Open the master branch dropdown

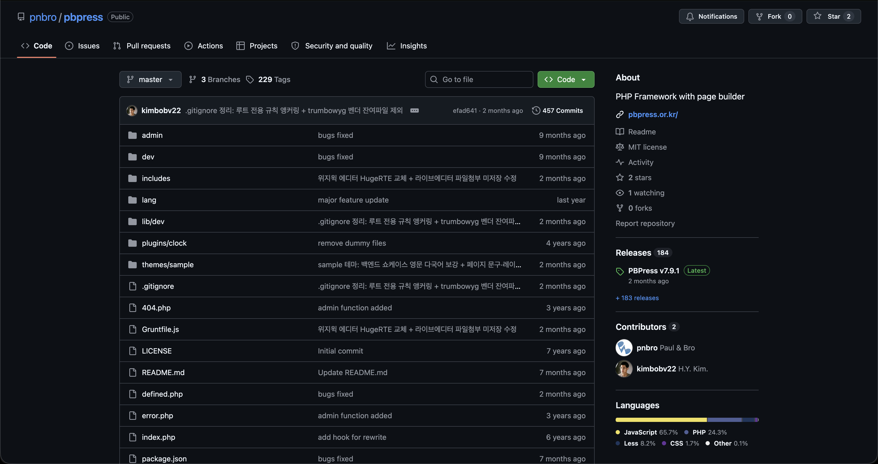tap(150, 79)
